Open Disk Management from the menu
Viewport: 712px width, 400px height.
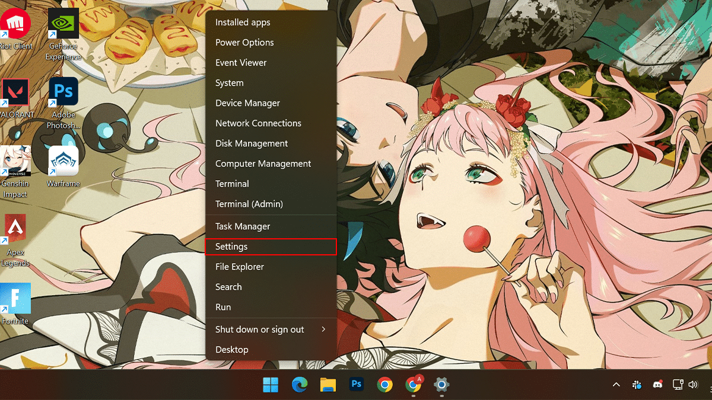(x=271, y=143)
